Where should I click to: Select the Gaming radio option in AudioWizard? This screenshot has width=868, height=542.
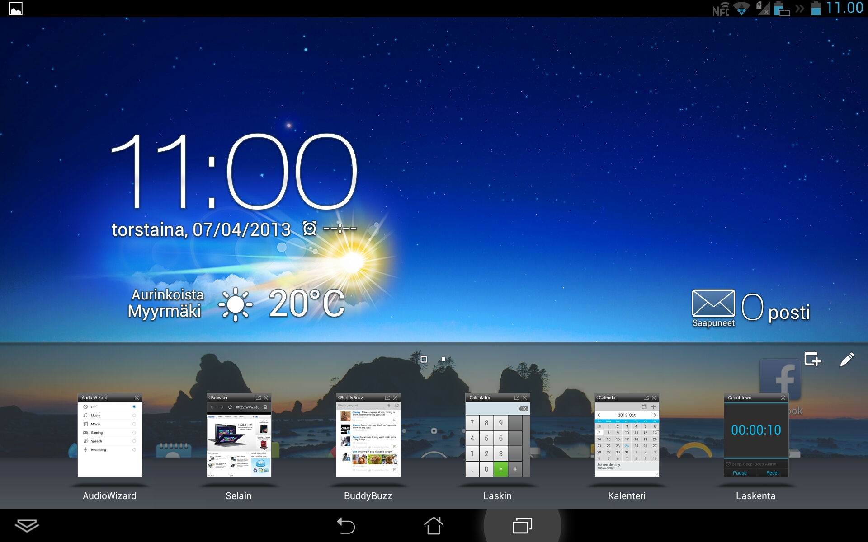pos(134,433)
